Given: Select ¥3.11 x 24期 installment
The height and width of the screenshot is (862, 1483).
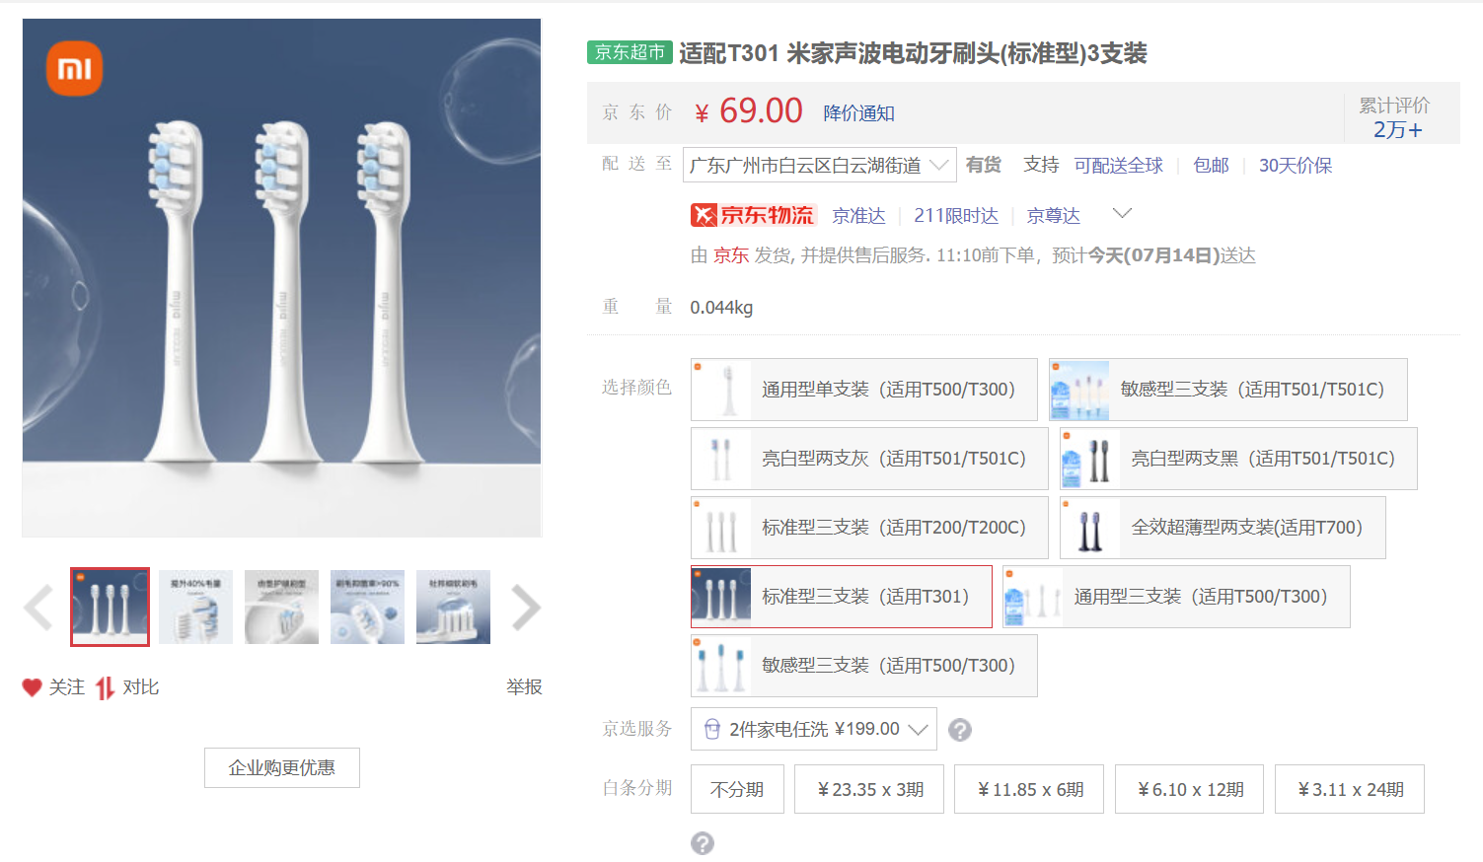Looking at the screenshot, I should point(1350,789).
